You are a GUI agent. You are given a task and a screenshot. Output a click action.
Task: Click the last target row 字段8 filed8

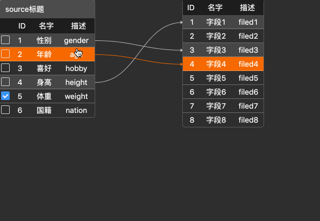223,120
